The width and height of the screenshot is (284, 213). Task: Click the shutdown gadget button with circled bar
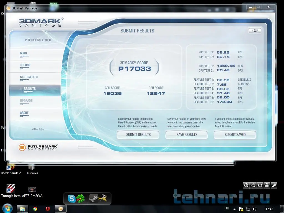(246, 185)
